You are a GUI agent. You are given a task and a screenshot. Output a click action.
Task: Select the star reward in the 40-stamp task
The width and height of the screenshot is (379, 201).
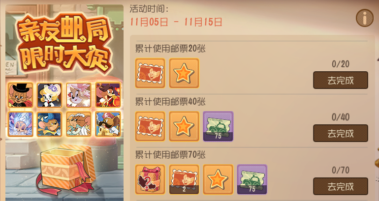pos(184,126)
